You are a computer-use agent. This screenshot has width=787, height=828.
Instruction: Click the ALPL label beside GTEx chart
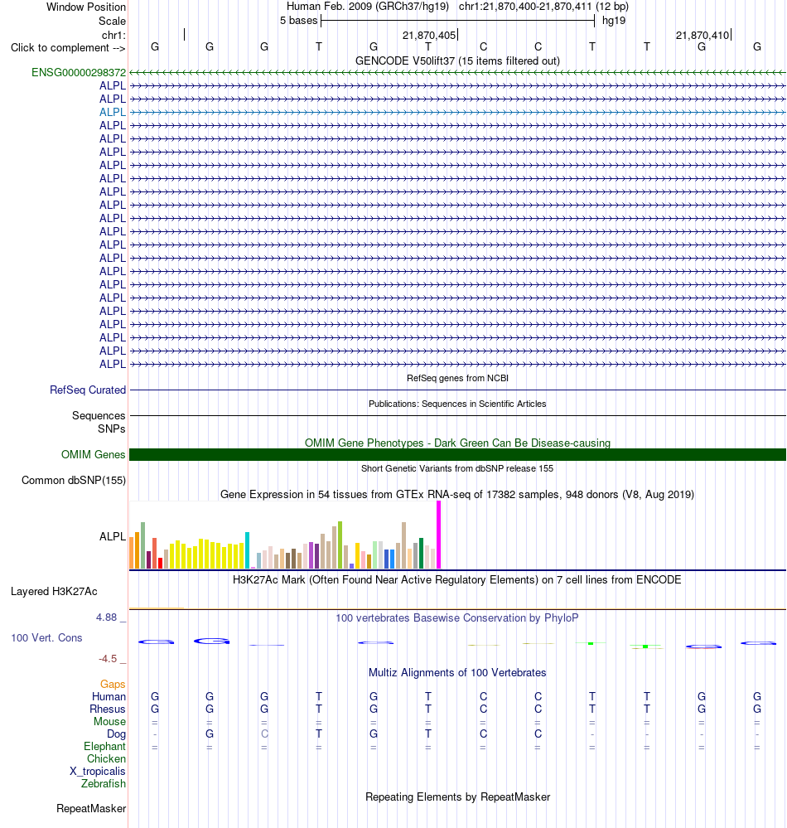click(113, 536)
